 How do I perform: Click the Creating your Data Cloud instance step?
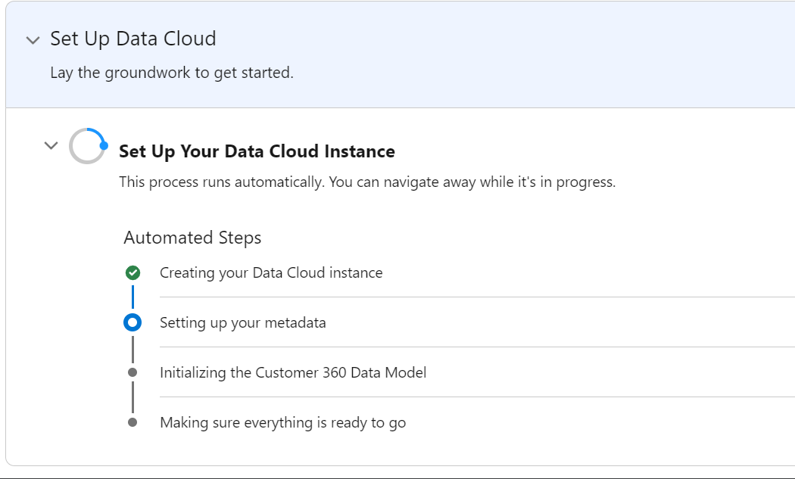271,272
